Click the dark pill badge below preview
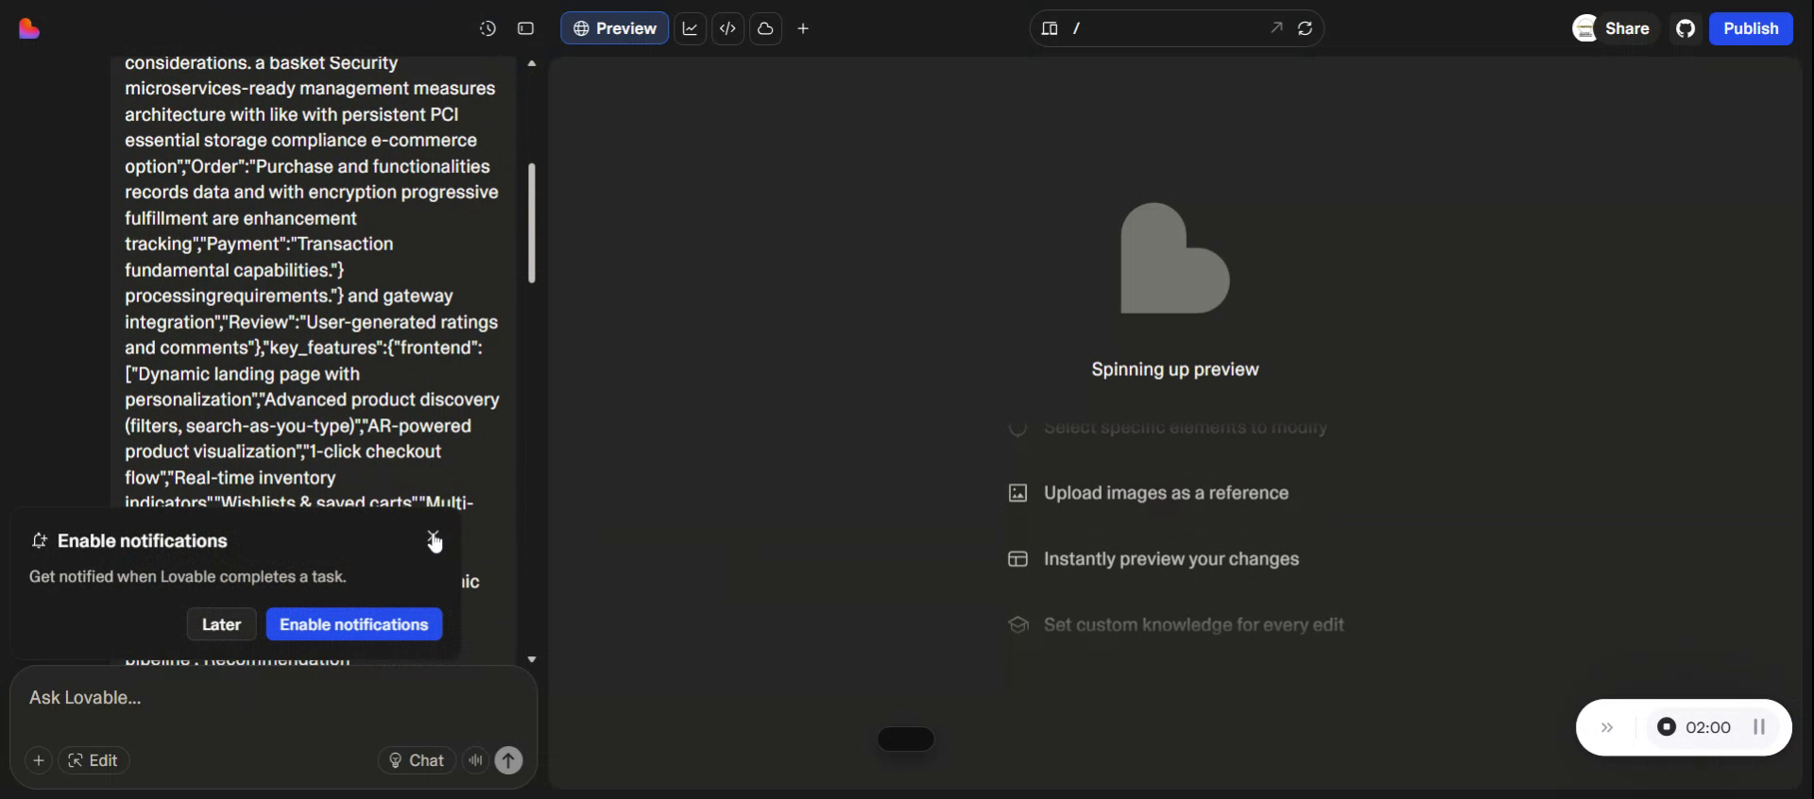 pyautogui.click(x=906, y=739)
